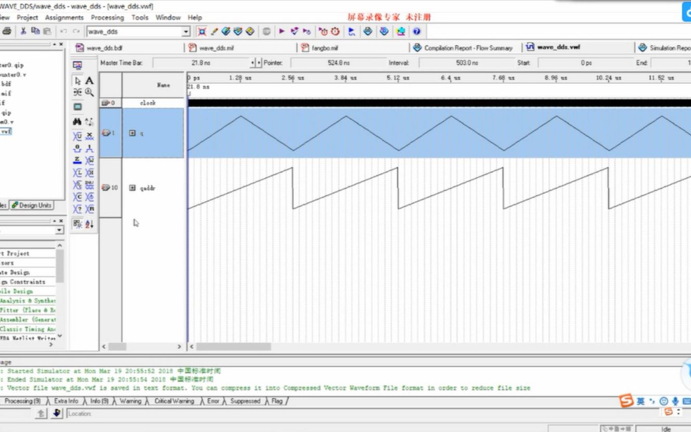Show the Error messages tab
691x432 pixels.
(213, 401)
